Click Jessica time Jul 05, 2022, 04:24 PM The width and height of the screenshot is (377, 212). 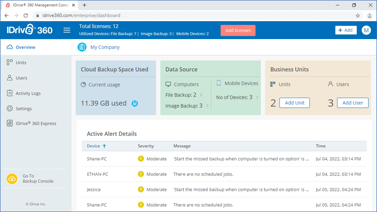pos(338,189)
